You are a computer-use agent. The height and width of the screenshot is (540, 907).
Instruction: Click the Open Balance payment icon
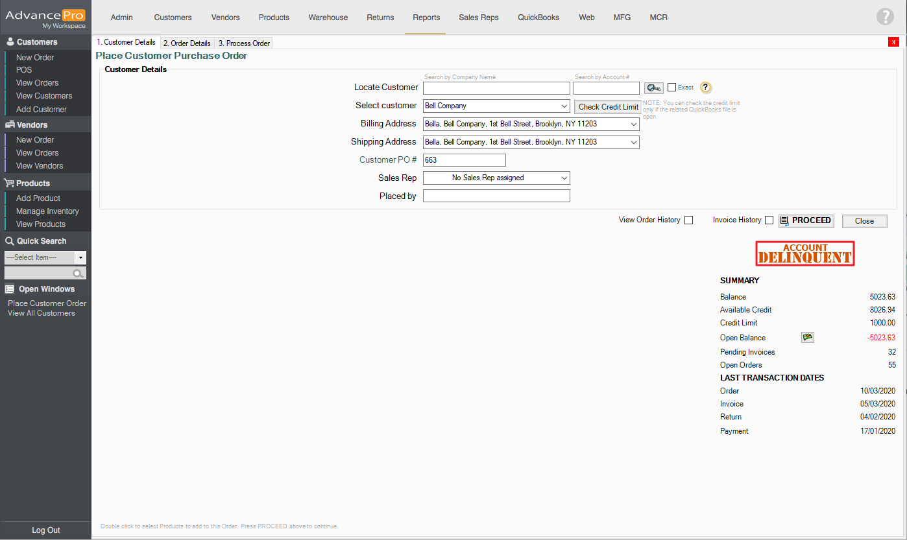(807, 337)
